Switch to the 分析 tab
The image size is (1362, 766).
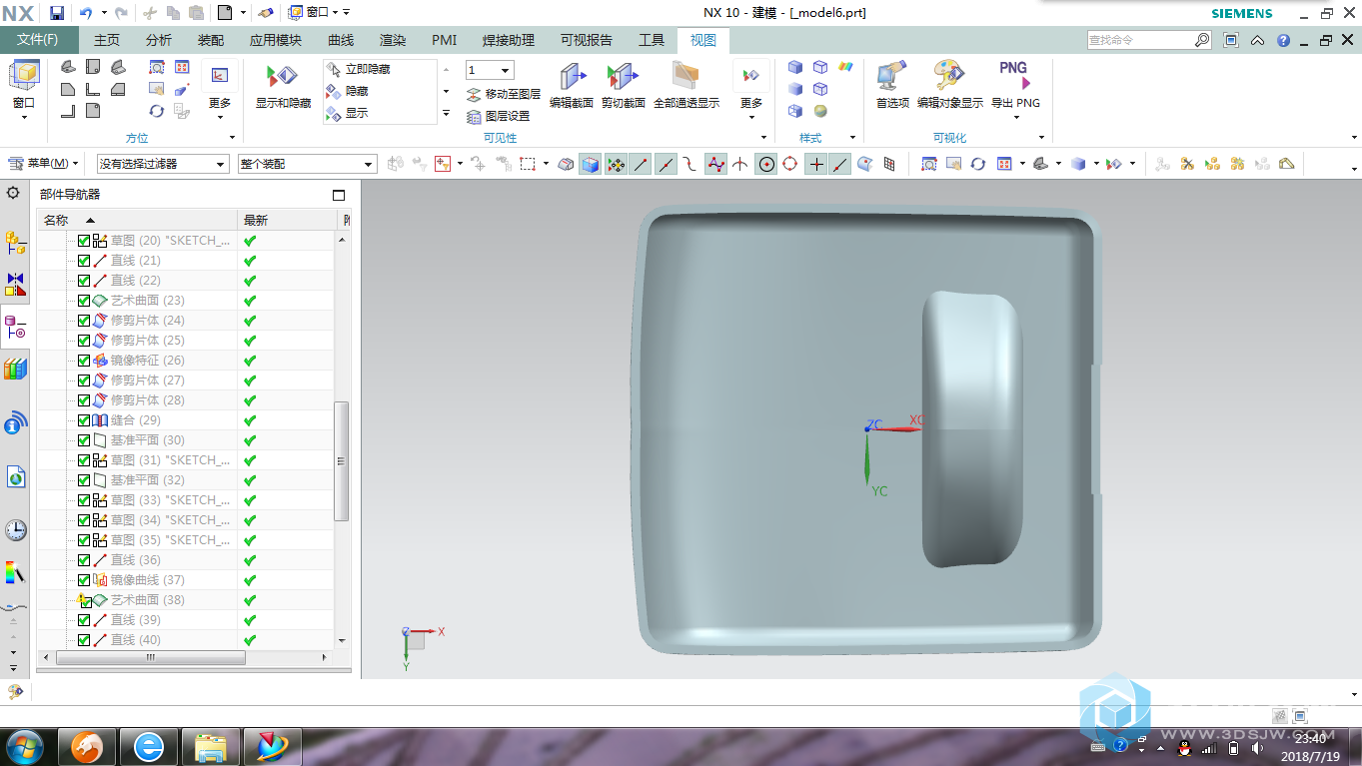(x=159, y=40)
